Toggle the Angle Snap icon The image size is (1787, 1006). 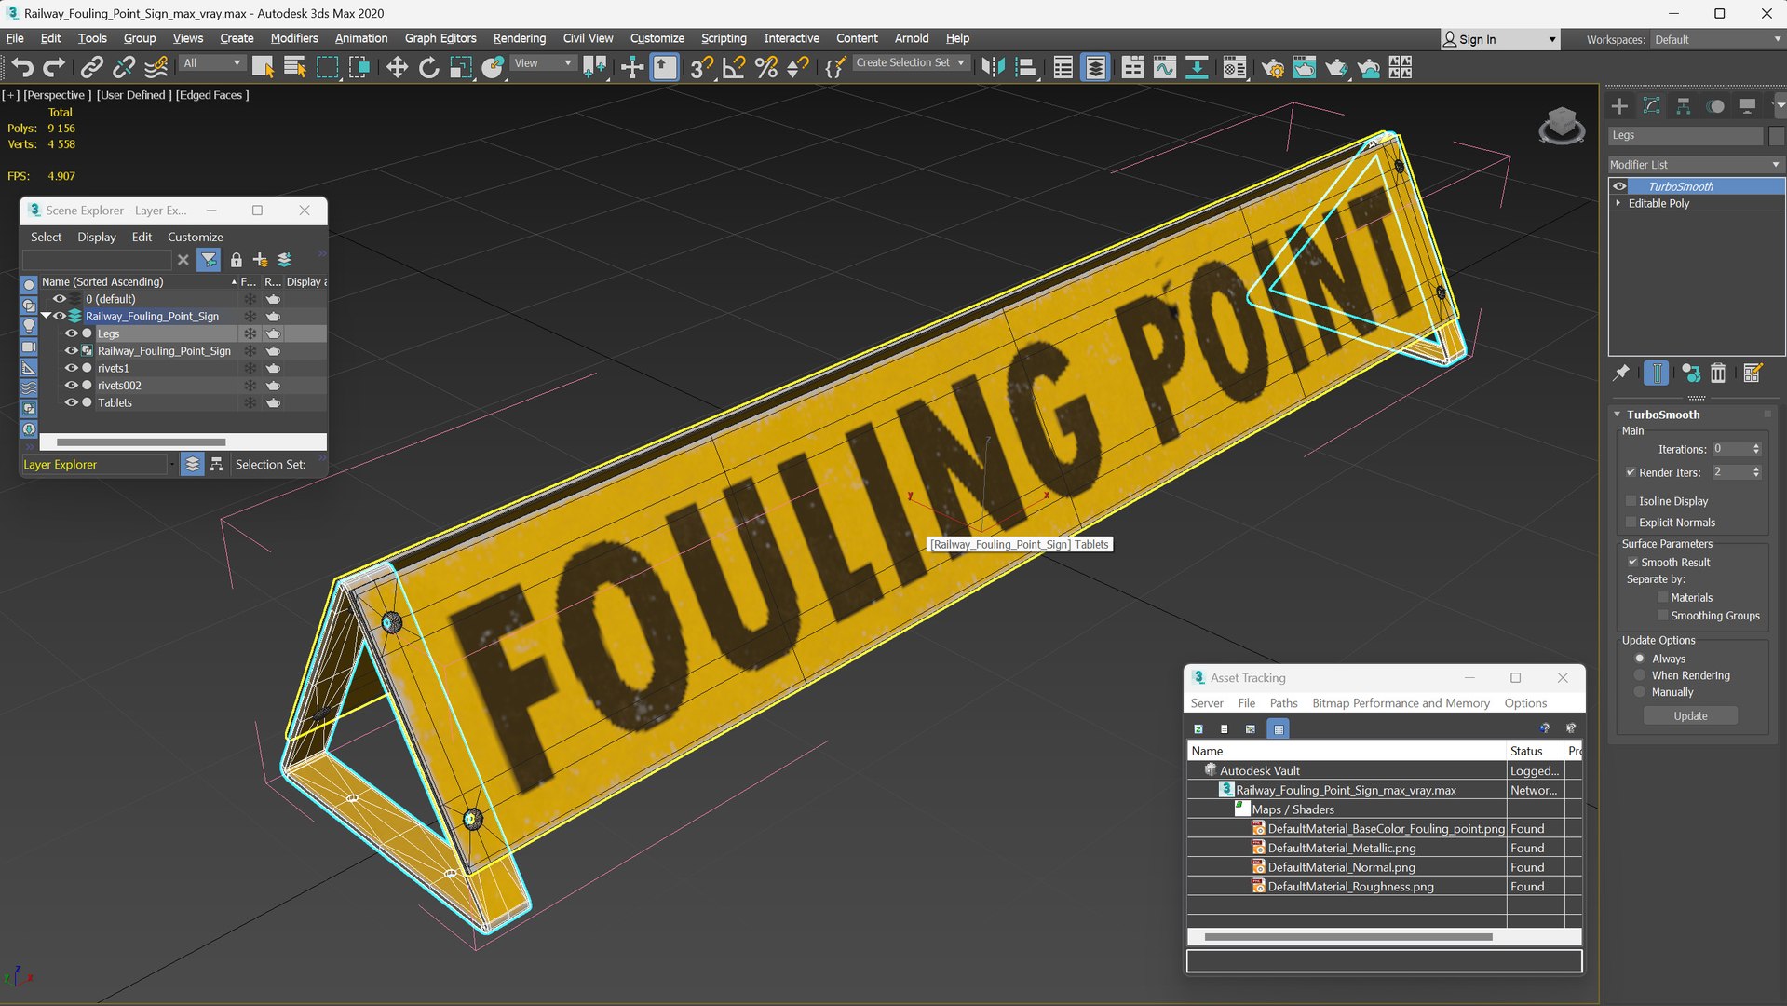(x=734, y=66)
